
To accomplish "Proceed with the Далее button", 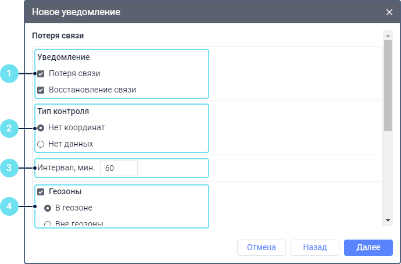I will [x=368, y=247].
